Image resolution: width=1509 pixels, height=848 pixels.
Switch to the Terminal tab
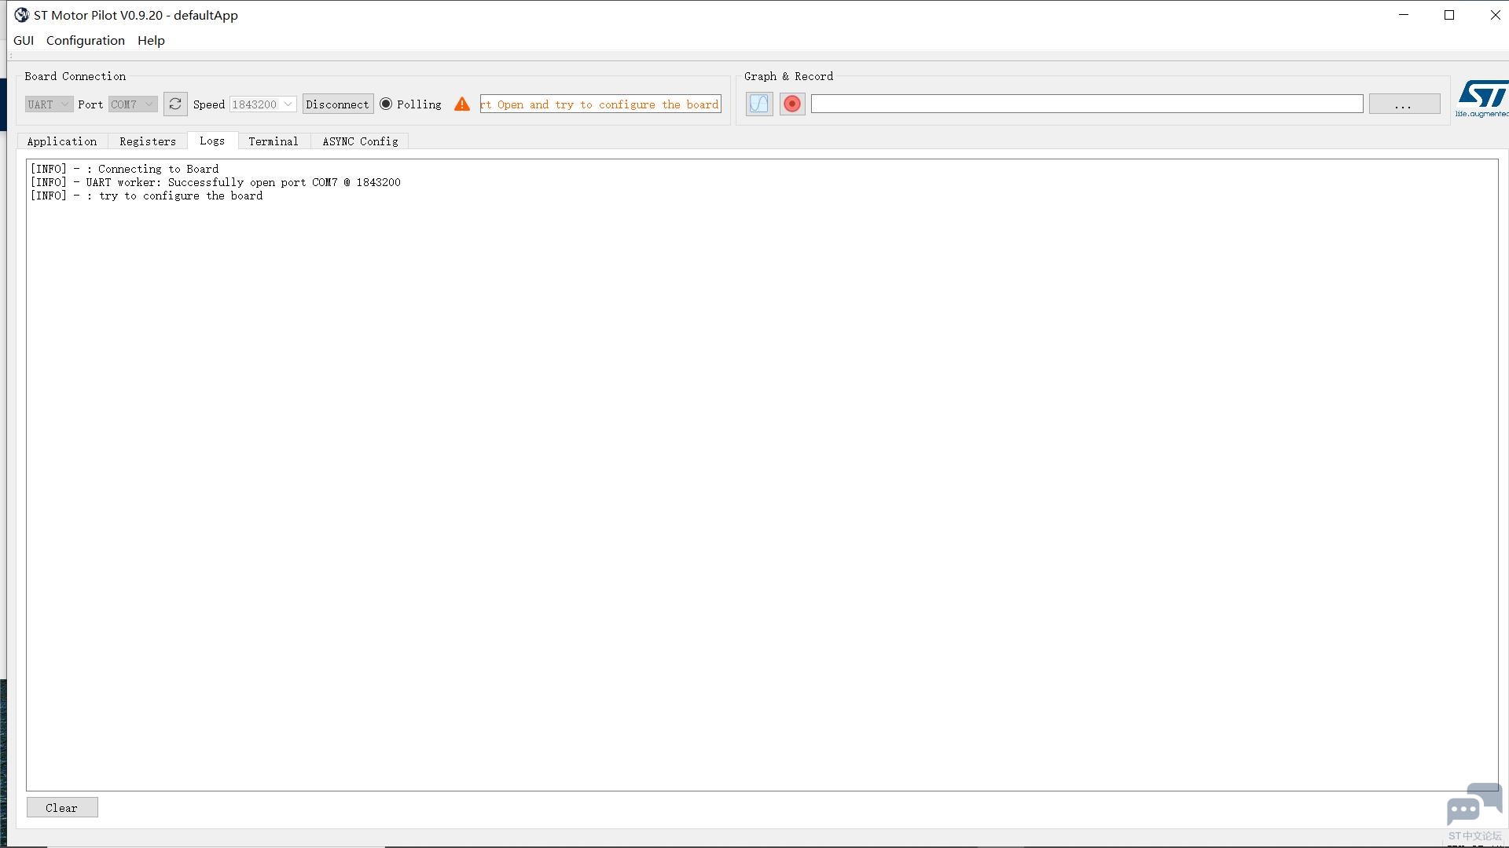coord(274,141)
